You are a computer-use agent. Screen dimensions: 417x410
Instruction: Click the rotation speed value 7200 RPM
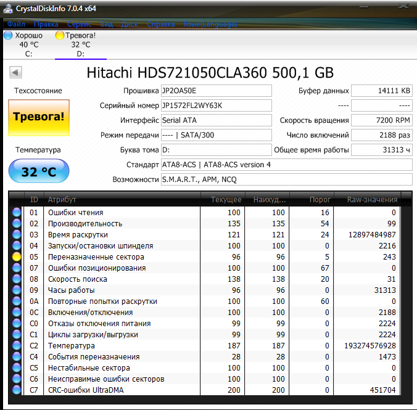point(382,120)
